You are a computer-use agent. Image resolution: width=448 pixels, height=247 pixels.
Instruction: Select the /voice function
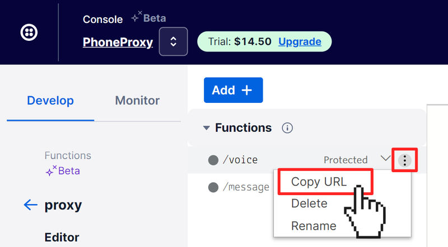(x=240, y=160)
